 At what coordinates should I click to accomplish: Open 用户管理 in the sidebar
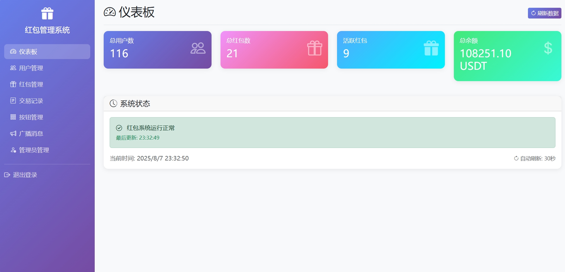[31, 68]
